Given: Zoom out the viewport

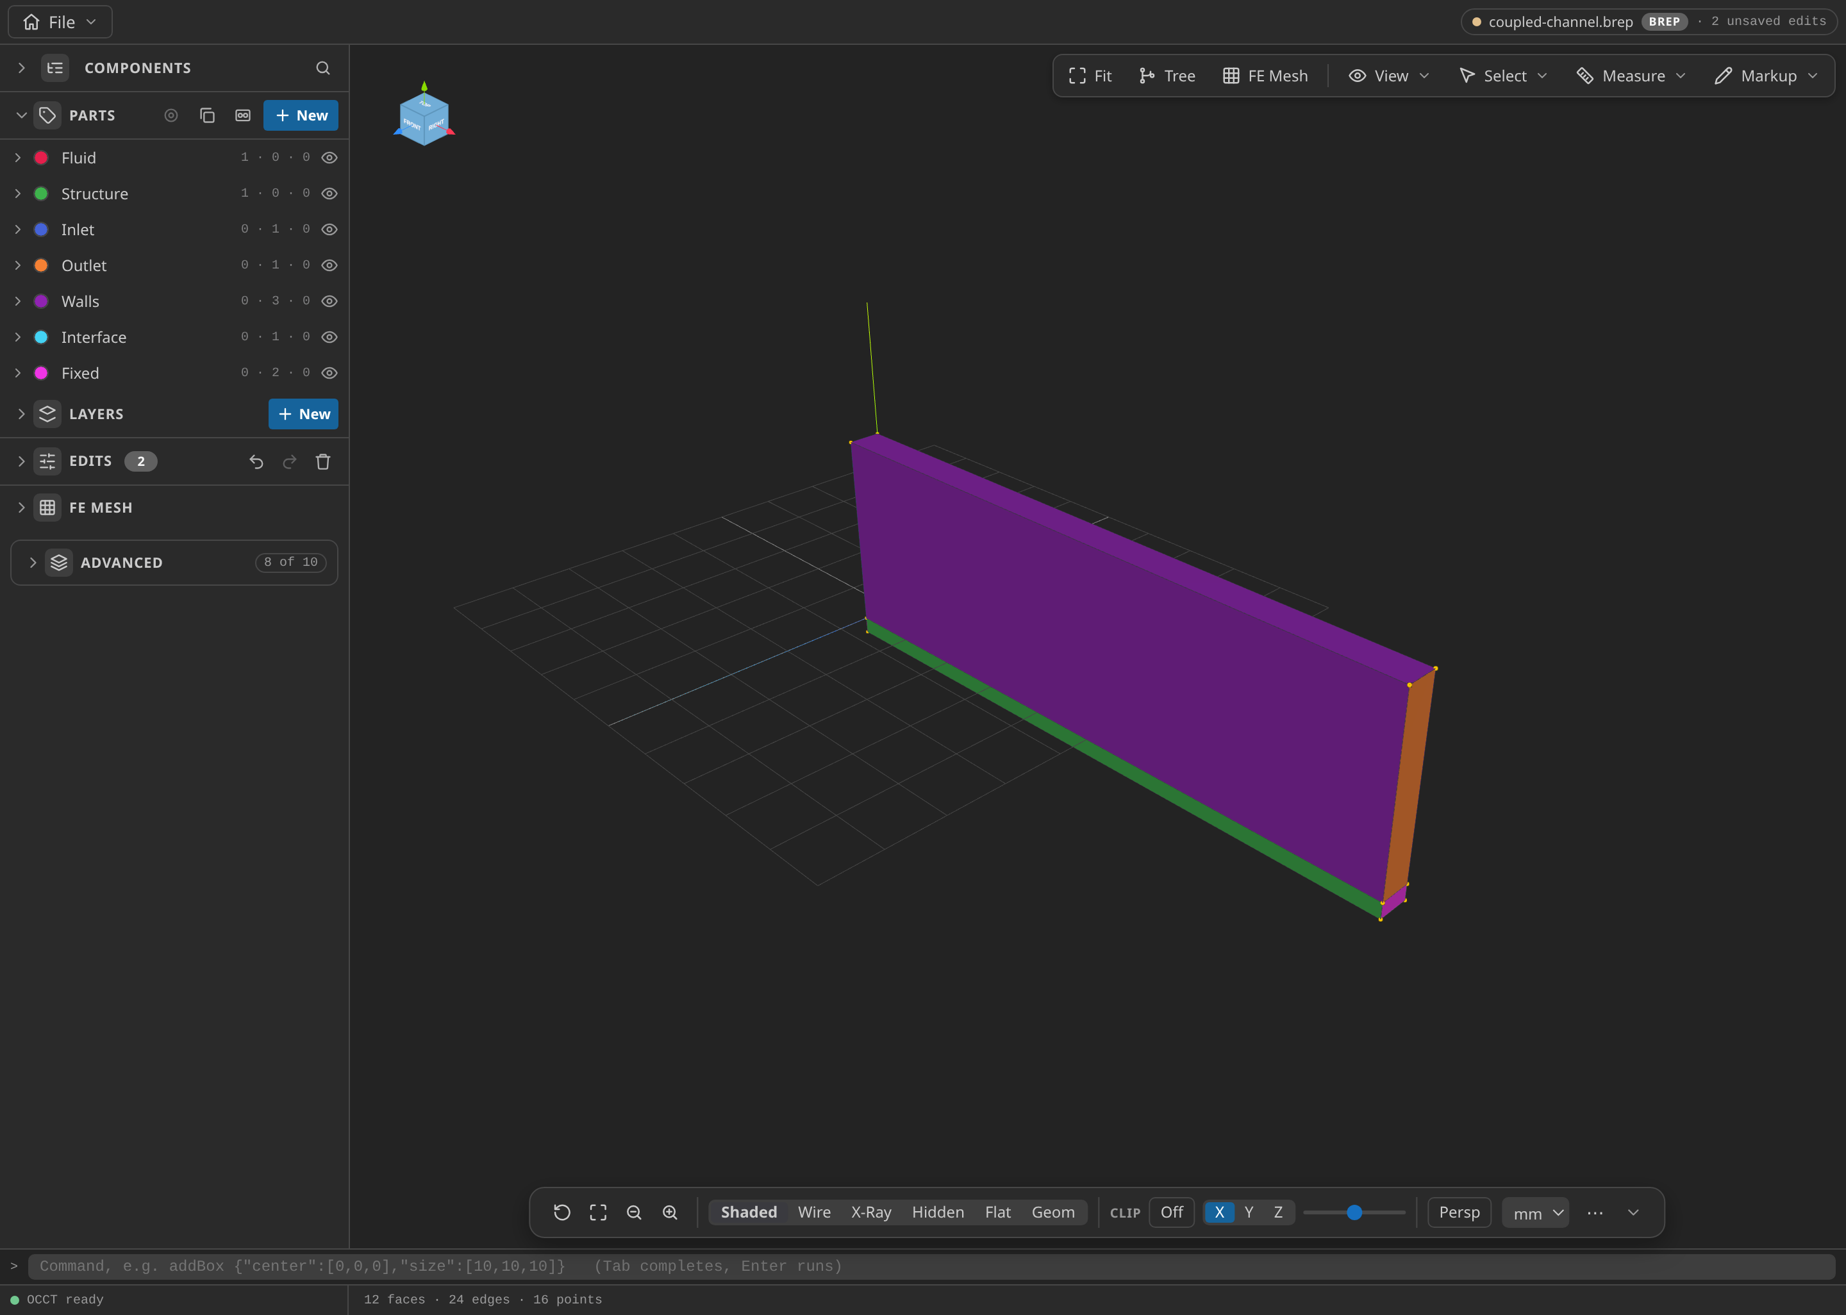Looking at the screenshot, I should (634, 1212).
